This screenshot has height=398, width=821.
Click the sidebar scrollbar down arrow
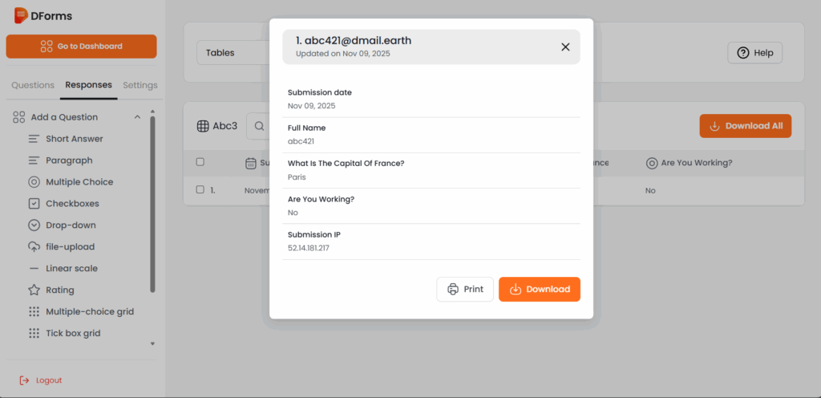tap(152, 343)
